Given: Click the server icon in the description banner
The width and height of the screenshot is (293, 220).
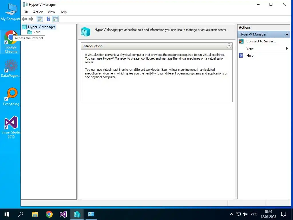Looking at the screenshot, I should tap(86, 32).
